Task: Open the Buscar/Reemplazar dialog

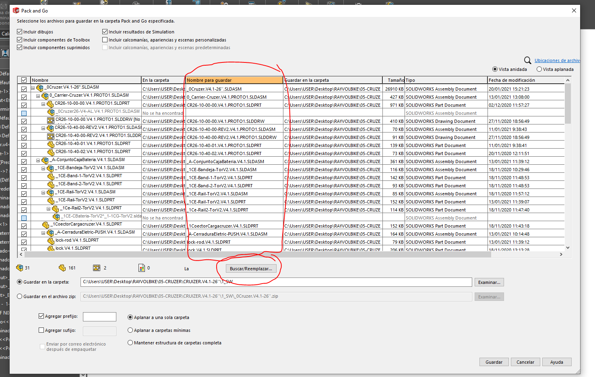Action: (251, 269)
